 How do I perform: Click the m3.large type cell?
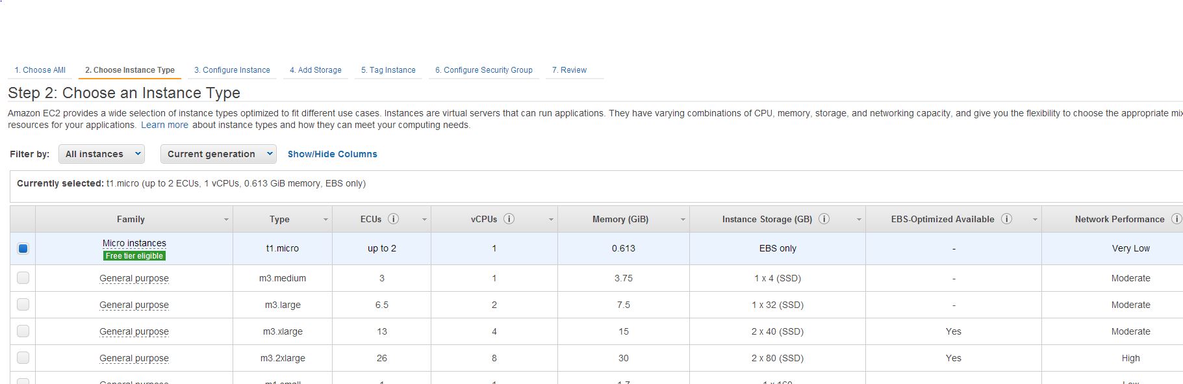click(x=283, y=305)
